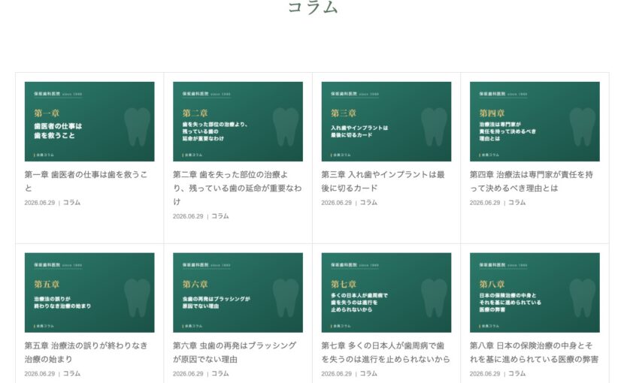Viewport: 624px width, 383px height.
Task: Click the 2026.06.29 date under 第三章
Action: pos(337,203)
